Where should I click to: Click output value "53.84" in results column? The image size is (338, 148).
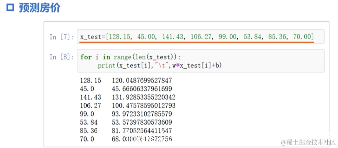coord(89,122)
